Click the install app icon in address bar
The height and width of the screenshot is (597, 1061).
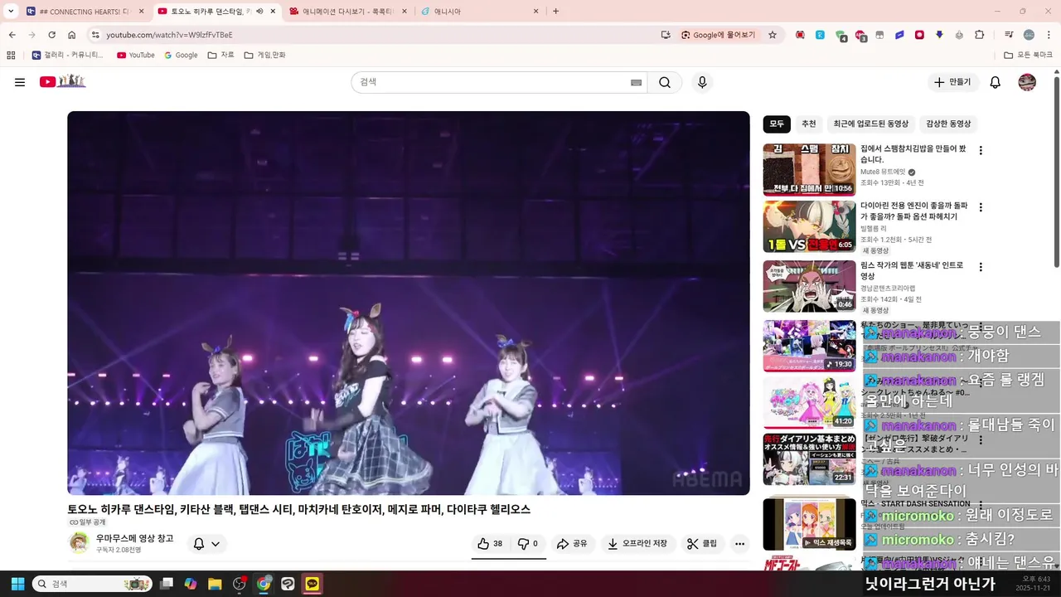[x=666, y=35]
